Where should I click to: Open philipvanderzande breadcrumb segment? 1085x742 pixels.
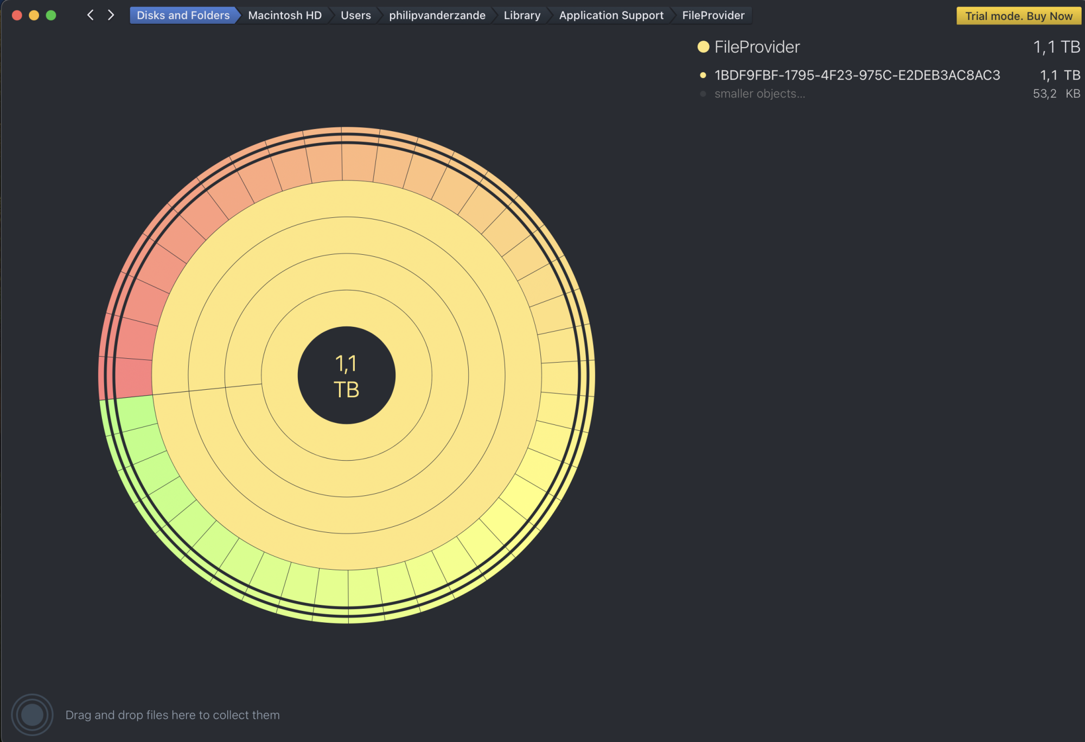coord(437,15)
